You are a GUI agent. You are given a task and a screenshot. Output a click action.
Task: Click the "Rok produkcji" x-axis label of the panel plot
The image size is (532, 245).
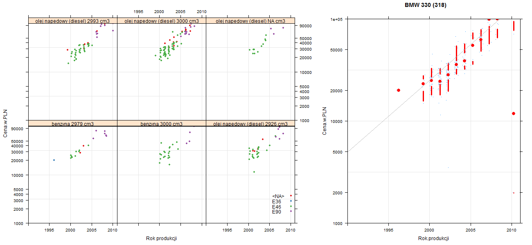click(161, 238)
